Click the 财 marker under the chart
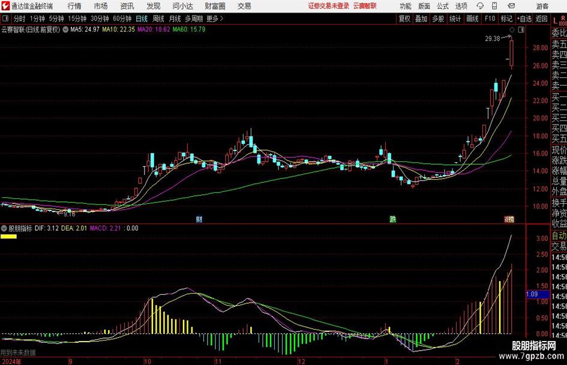The image size is (567, 365). point(199,219)
